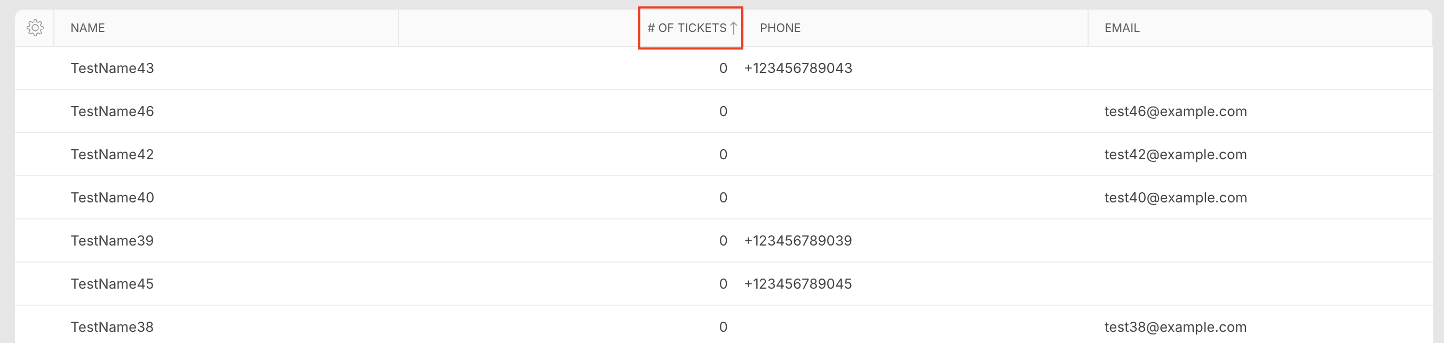Select TestName40 in the name column
The image size is (1444, 343).
112,198
